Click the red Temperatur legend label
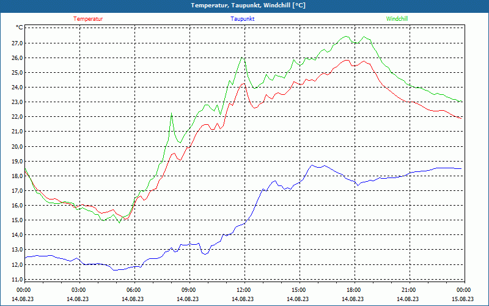This screenshot has height=306, width=489. coord(88,19)
